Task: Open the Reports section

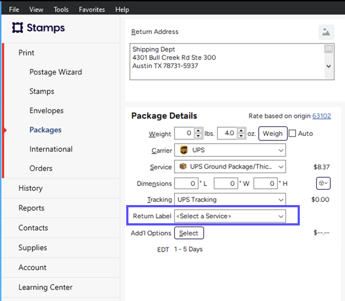Action: pos(31,208)
